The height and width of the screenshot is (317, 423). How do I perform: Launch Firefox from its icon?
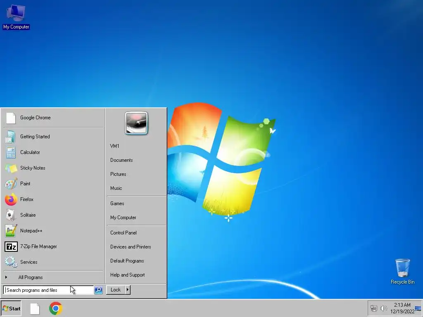[x=11, y=199]
